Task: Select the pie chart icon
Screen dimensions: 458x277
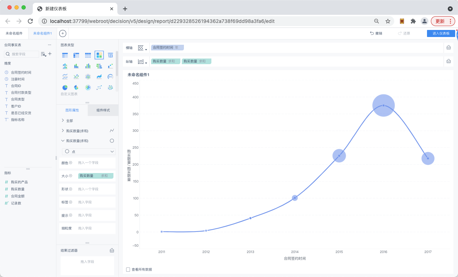Action: [x=65, y=87]
